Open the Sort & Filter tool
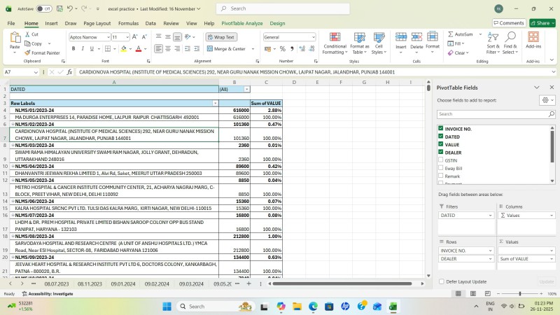Screen dimensions: 560x315 click(493, 41)
